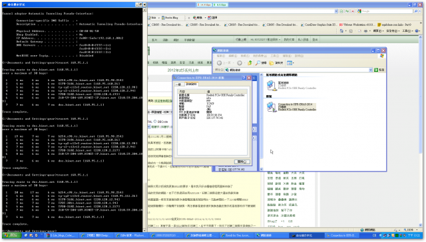Click Post to Blog toolbar button
The height and width of the screenshot is (242, 426).
pos(170,18)
